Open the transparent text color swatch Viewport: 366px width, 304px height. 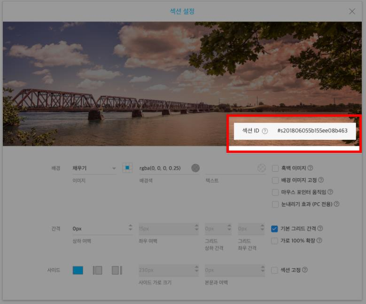pos(262,168)
